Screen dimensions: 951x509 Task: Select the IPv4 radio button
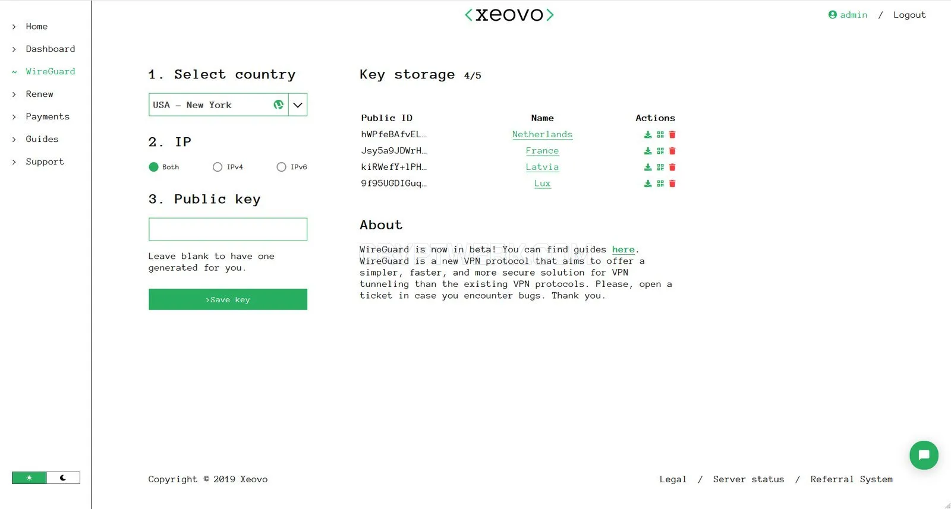tap(218, 167)
